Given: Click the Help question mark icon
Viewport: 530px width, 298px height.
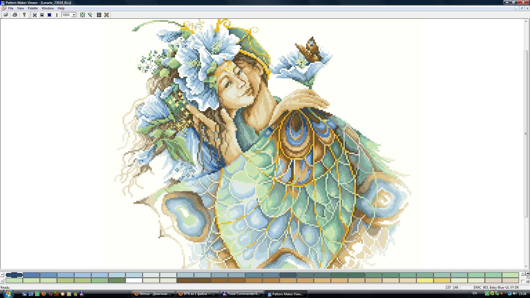Looking at the screenshot, I should (24, 15).
